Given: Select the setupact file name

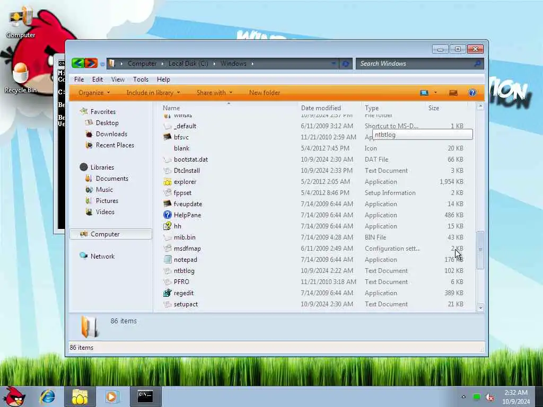Looking at the screenshot, I should 186,304.
